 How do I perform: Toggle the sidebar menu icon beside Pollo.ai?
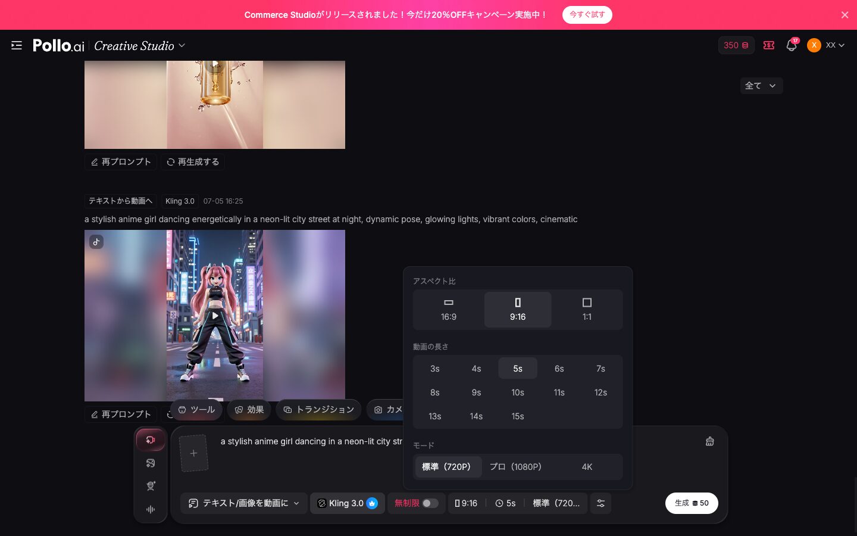[17, 45]
